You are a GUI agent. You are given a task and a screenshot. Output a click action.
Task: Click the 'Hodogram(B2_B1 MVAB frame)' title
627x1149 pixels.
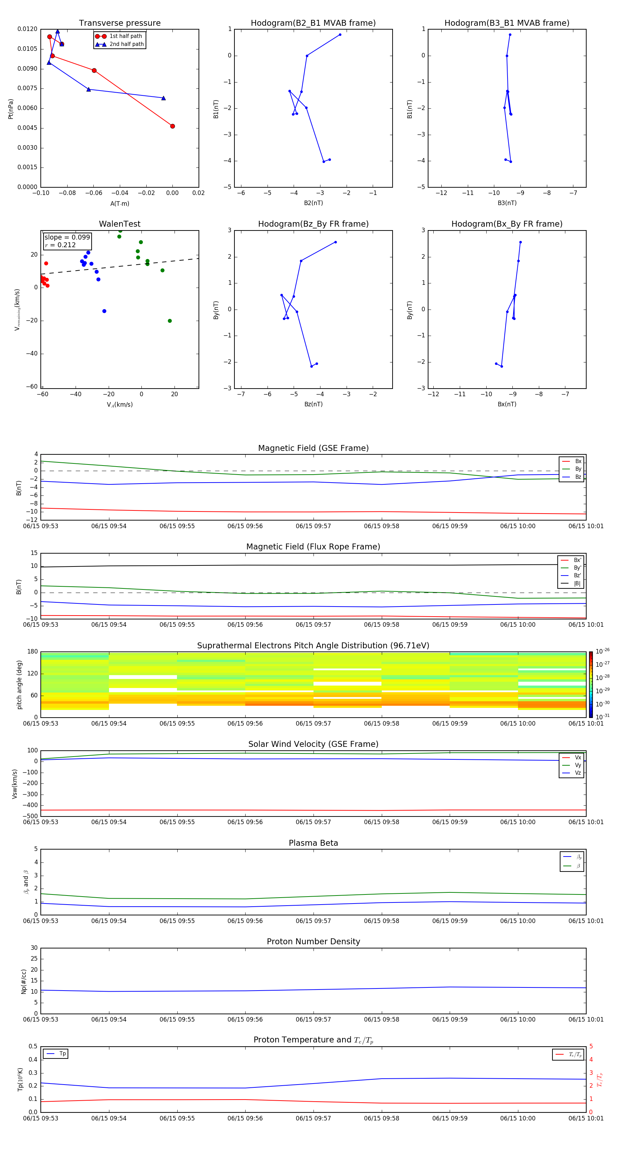coord(313,23)
